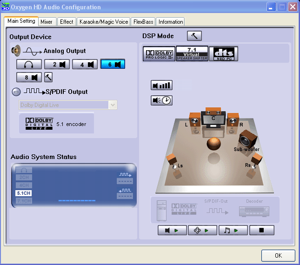The width and height of the screenshot is (300, 265).
Task: Close the Oxygen HD Audio window
Action: (x=293, y=7)
